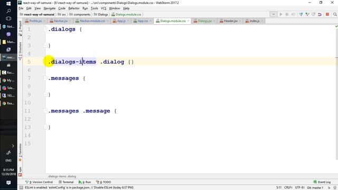The image size is (338, 190).
Task: Toggle tool window buttons status icon
Action: (21, 188)
